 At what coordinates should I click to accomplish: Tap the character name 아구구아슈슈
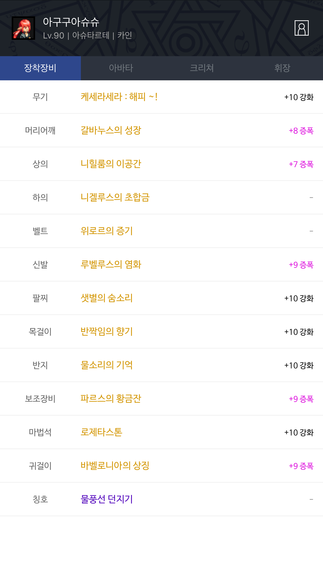[71, 22]
